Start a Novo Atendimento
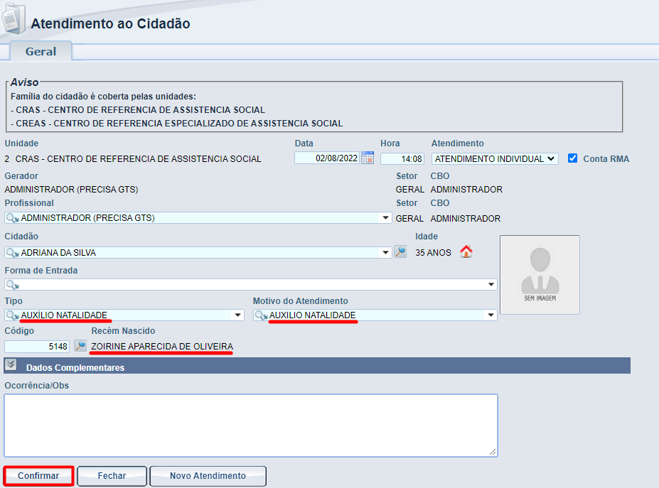Viewport: 659px width, 488px height. pyautogui.click(x=208, y=476)
